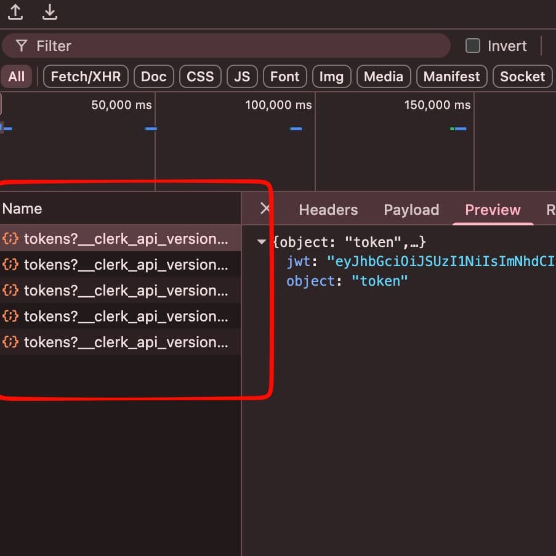Open the Payload tab
The width and height of the screenshot is (556, 556).
pos(411,209)
